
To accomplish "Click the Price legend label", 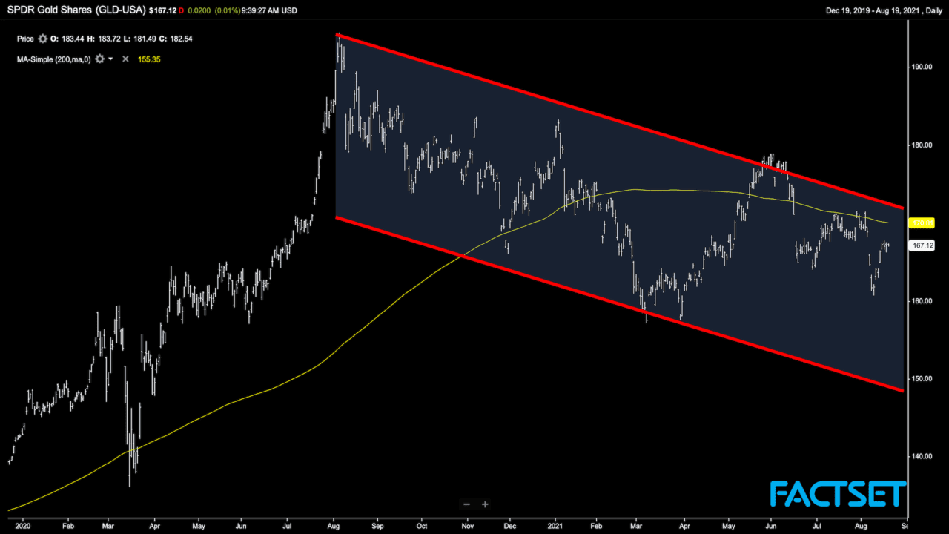I will 26,39.
